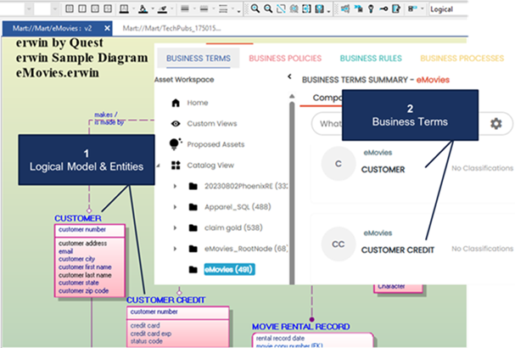Viewport: 515px width, 348px height.
Task: Open the fill color dropdown arrow
Action: pos(153,8)
